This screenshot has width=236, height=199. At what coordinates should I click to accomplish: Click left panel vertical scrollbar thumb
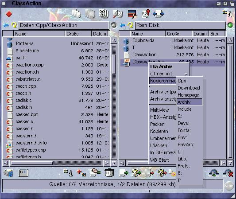click(114, 64)
